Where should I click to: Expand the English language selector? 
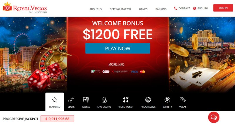[200, 8]
